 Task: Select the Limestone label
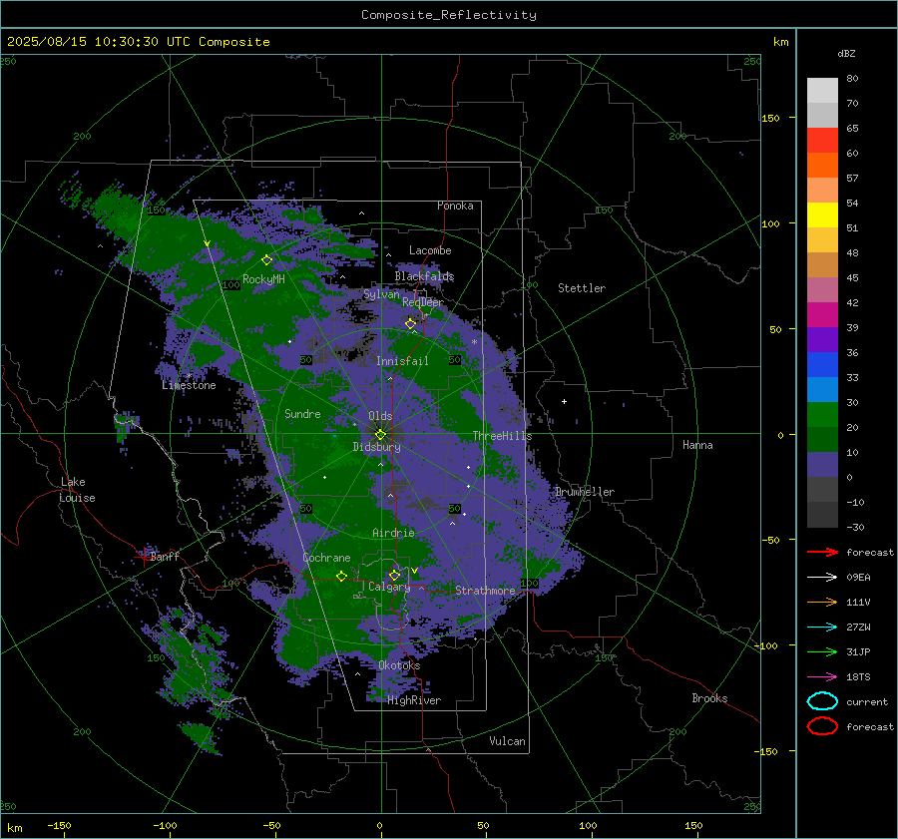pos(189,385)
